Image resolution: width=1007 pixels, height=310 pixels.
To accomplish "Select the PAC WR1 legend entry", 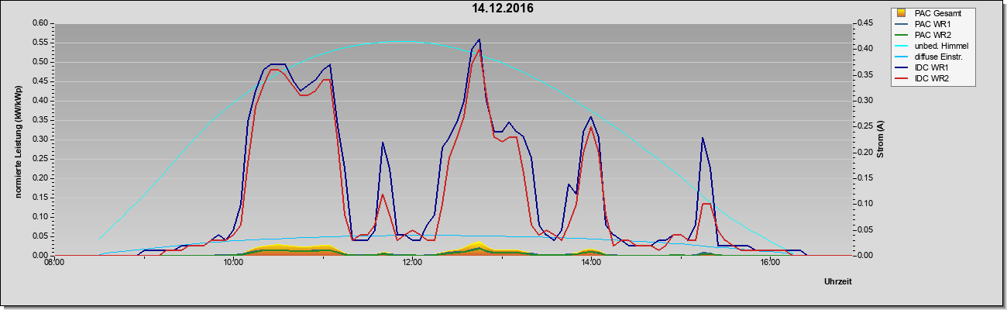I will (x=932, y=24).
